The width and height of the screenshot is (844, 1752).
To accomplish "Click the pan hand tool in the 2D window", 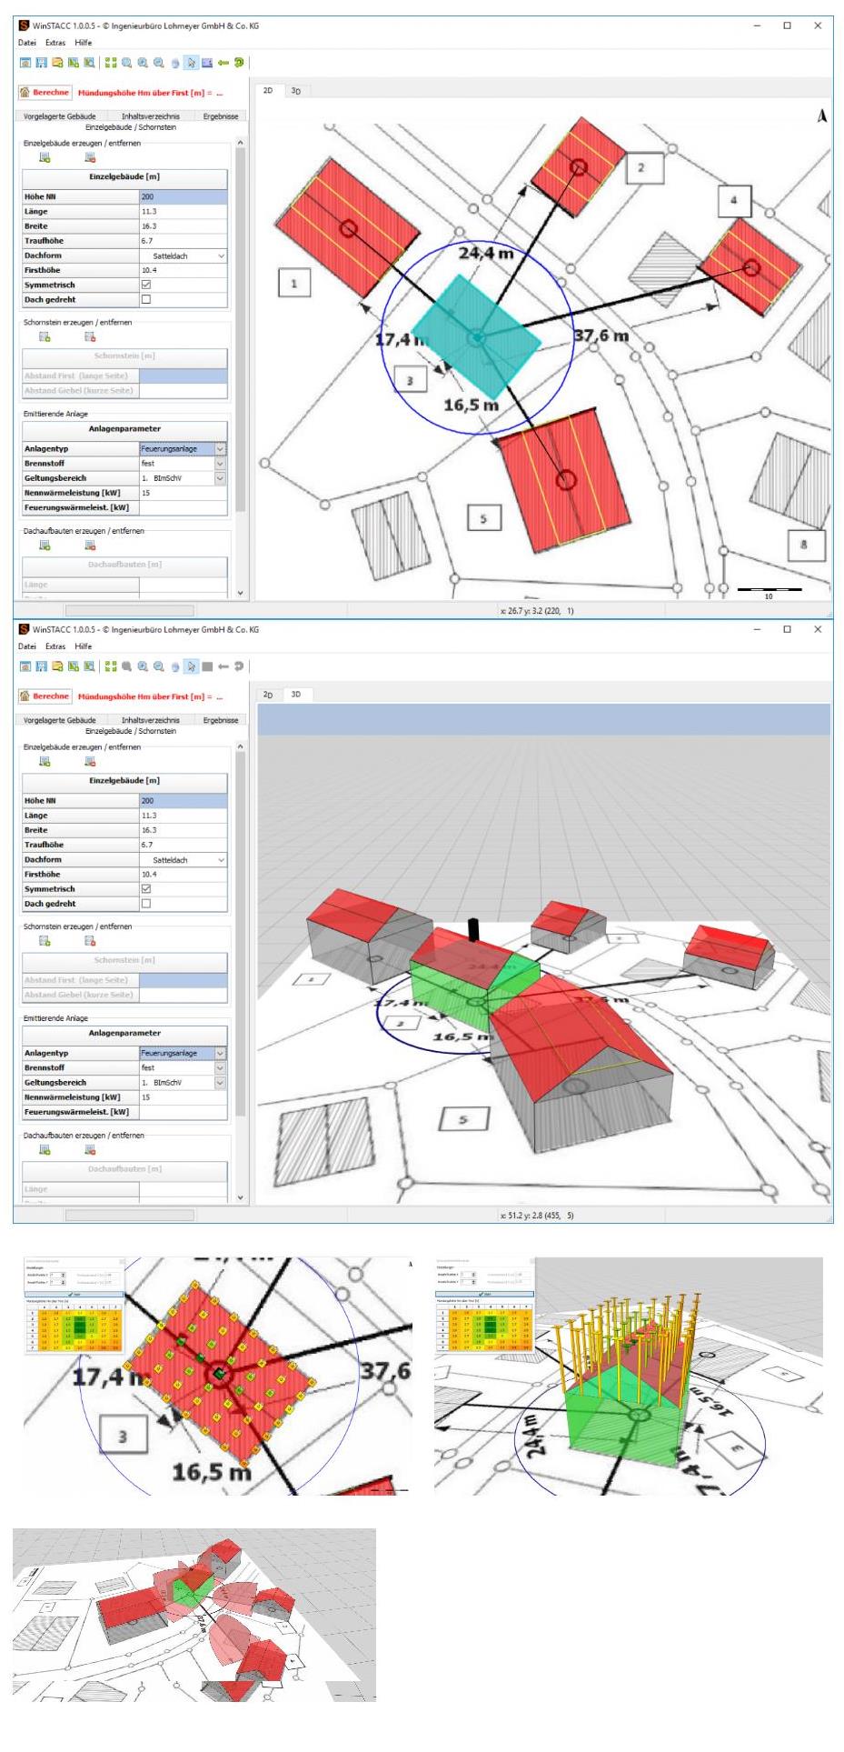I will tap(175, 63).
